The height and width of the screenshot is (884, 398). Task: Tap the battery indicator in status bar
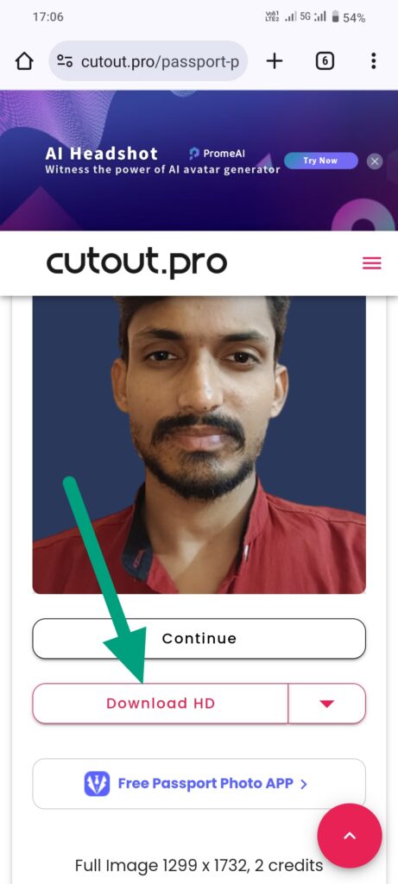(x=336, y=17)
